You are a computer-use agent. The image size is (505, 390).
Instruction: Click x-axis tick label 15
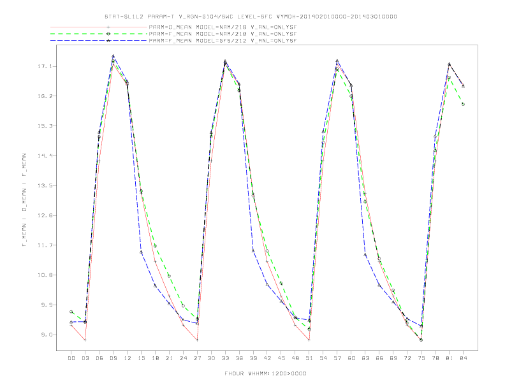[141, 358]
